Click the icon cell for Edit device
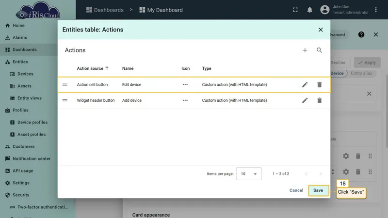388x218 pixels. (x=185, y=84)
